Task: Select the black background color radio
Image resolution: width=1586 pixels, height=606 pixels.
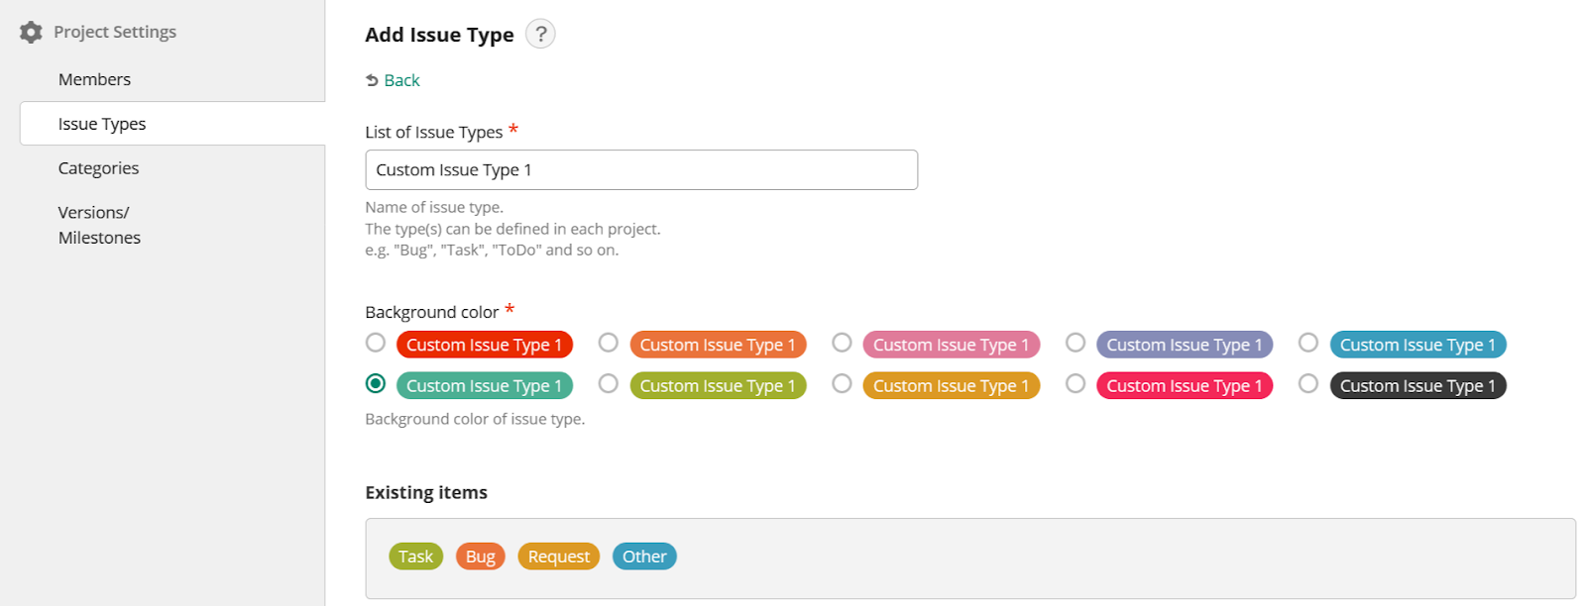Action: tap(1308, 383)
